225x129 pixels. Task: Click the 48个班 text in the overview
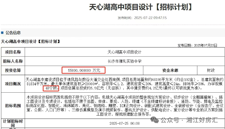[51, 88]
